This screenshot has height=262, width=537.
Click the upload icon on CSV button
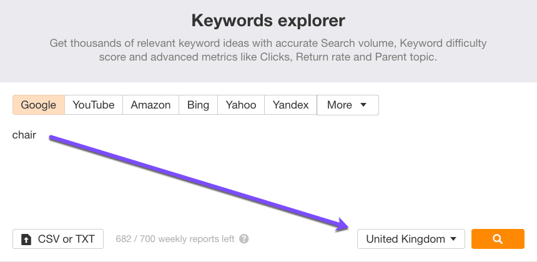coord(26,239)
